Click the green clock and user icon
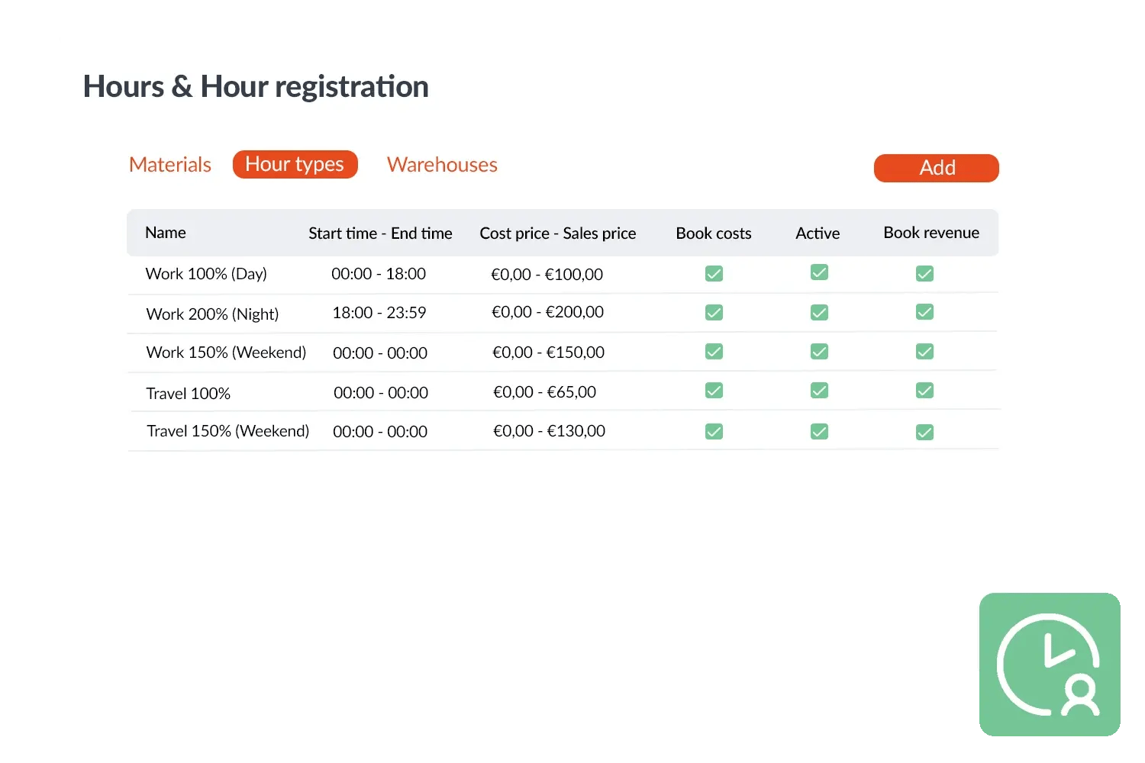 1050,664
